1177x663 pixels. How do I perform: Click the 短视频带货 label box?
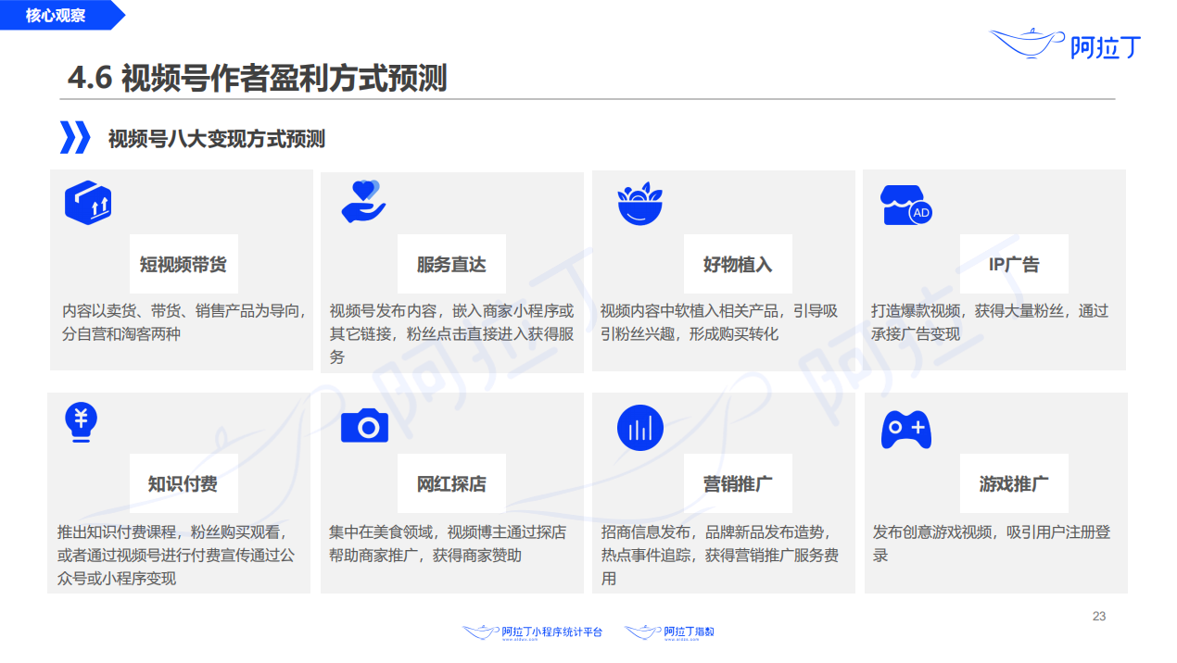[183, 264]
